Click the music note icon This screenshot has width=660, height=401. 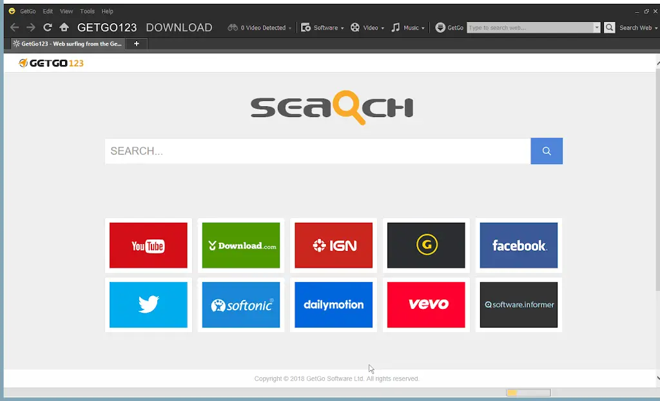pyautogui.click(x=396, y=28)
